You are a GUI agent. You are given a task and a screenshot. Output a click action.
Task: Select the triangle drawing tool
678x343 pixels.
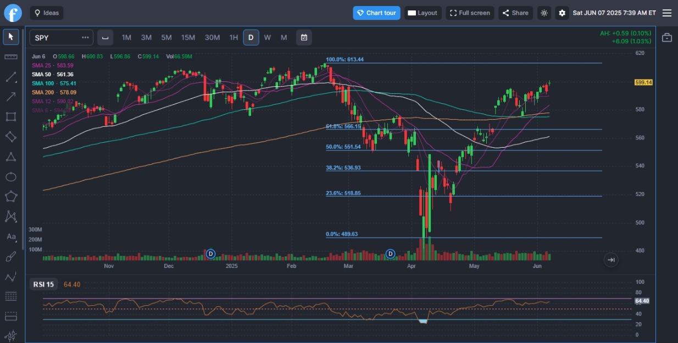11,157
